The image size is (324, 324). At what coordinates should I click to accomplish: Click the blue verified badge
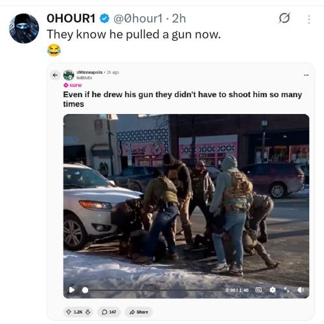pos(104,18)
